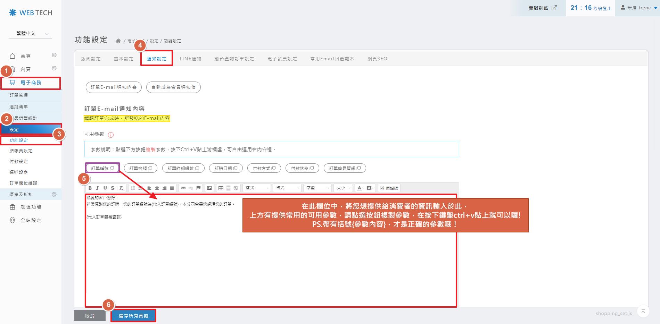
Task: Toggle bold formatting in the editor
Action: pos(90,188)
